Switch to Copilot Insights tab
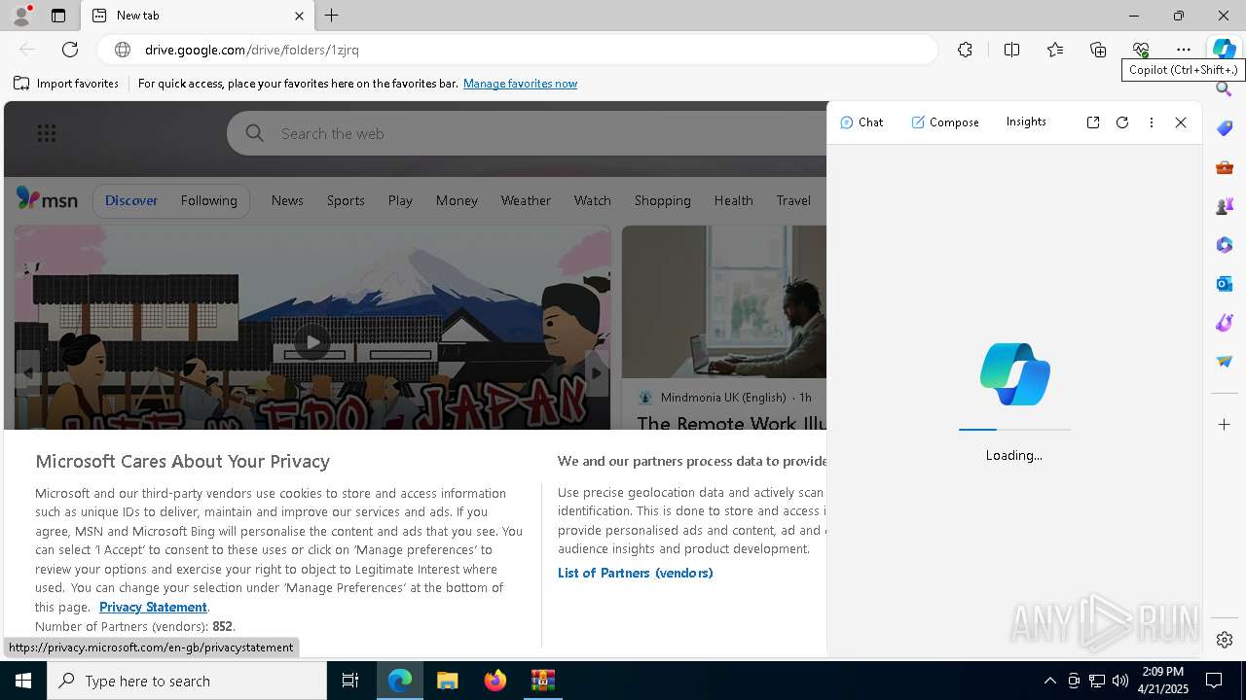Screen dimensions: 1246x700 pyautogui.click(x=1026, y=122)
